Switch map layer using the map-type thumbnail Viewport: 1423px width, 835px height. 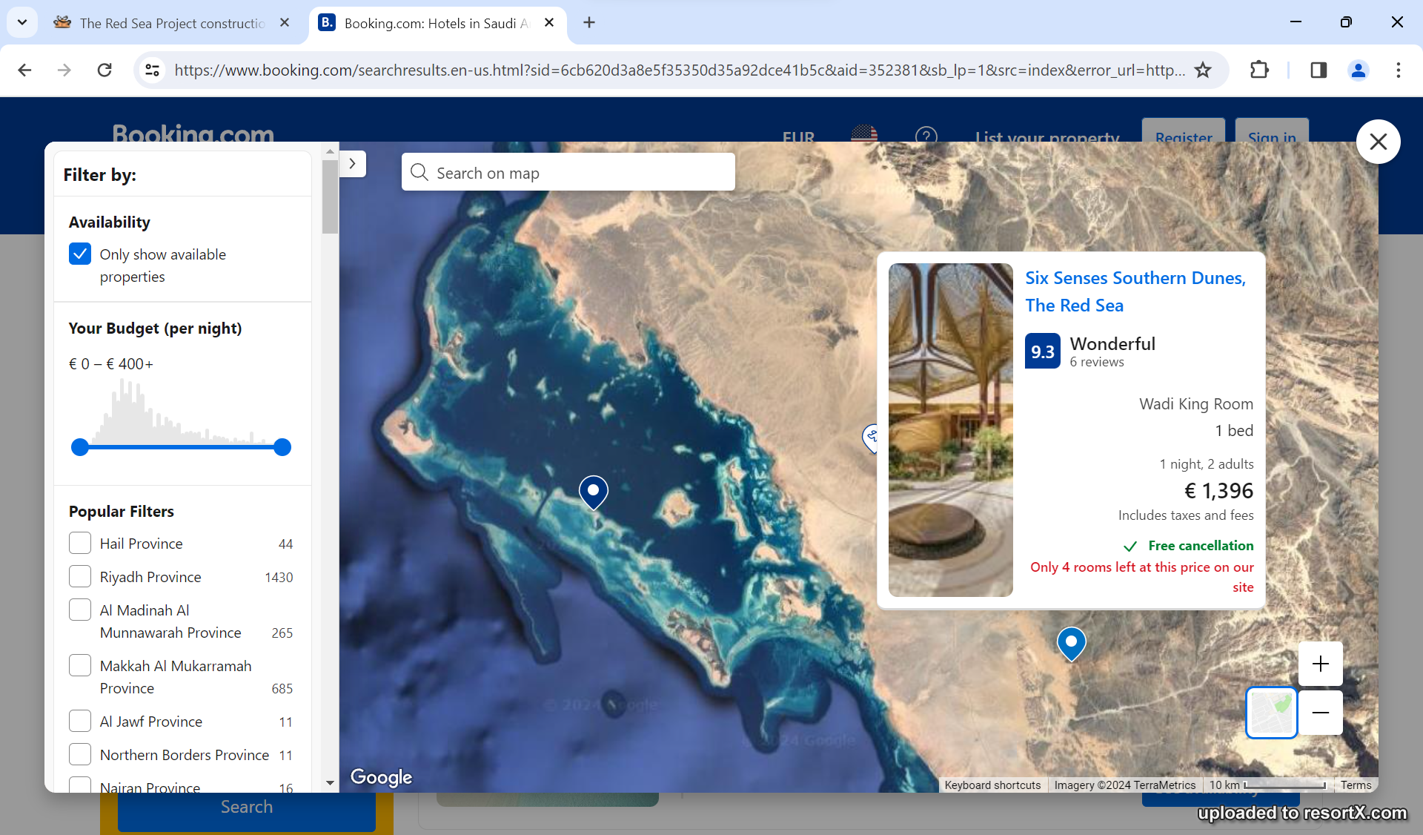click(x=1272, y=713)
